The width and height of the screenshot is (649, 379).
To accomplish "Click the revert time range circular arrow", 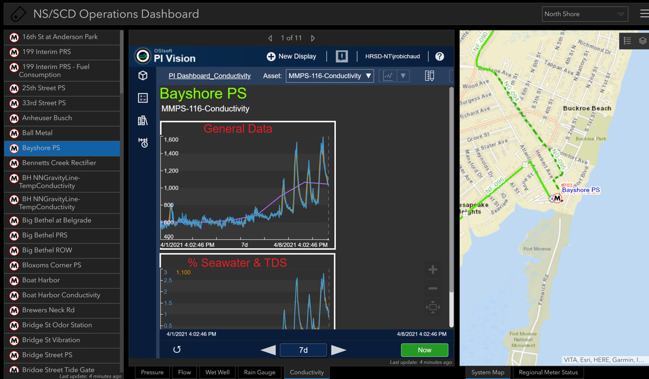I will point(177,350).
